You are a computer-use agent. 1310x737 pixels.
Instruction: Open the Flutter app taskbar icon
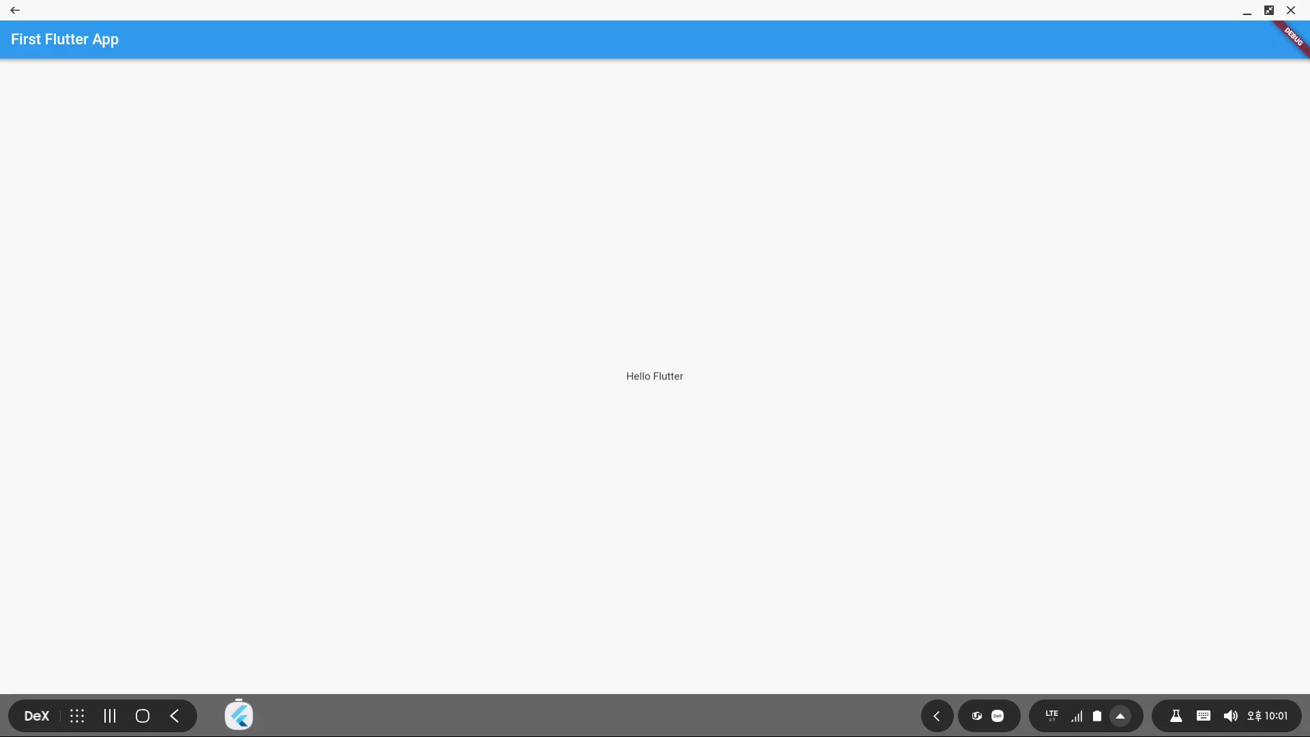pyautogui.click(x=239, y=716)
